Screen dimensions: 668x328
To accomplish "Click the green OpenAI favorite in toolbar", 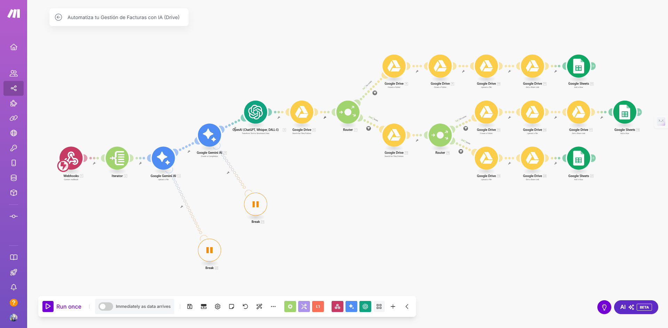I will [x=365, y=306].
